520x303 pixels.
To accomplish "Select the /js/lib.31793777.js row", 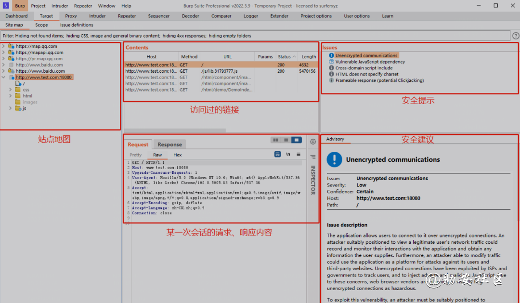I will click(221, 71).
